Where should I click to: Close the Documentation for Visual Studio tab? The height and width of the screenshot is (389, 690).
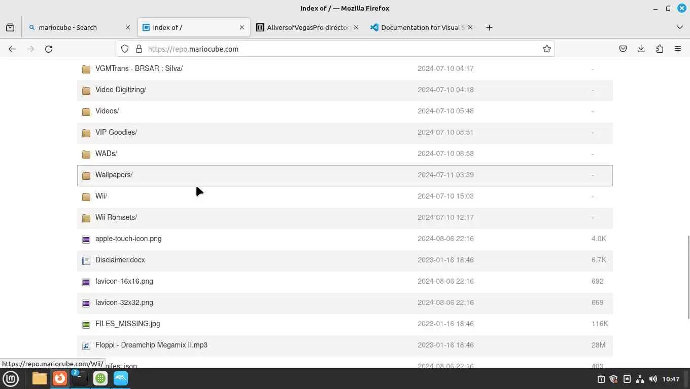(x=470, y=27)
